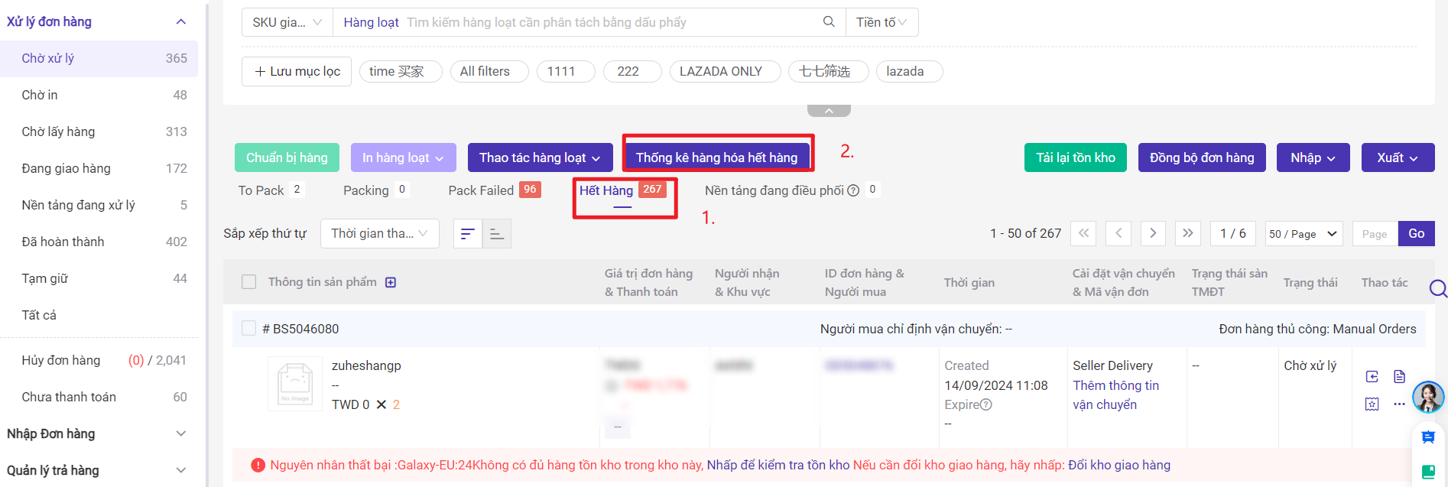Toggle the select-all orders checkbox

pos(248,282)
